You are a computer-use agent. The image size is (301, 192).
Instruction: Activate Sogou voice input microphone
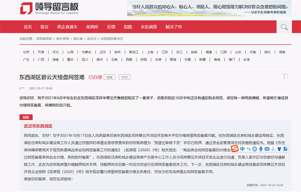[x=261, y=149]
